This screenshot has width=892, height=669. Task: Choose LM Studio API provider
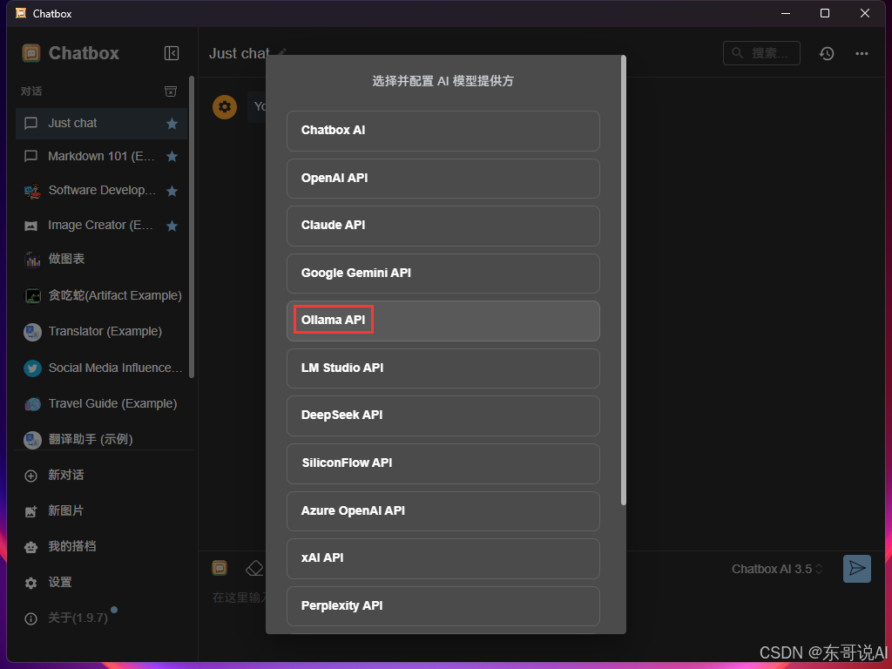[443, 368]
